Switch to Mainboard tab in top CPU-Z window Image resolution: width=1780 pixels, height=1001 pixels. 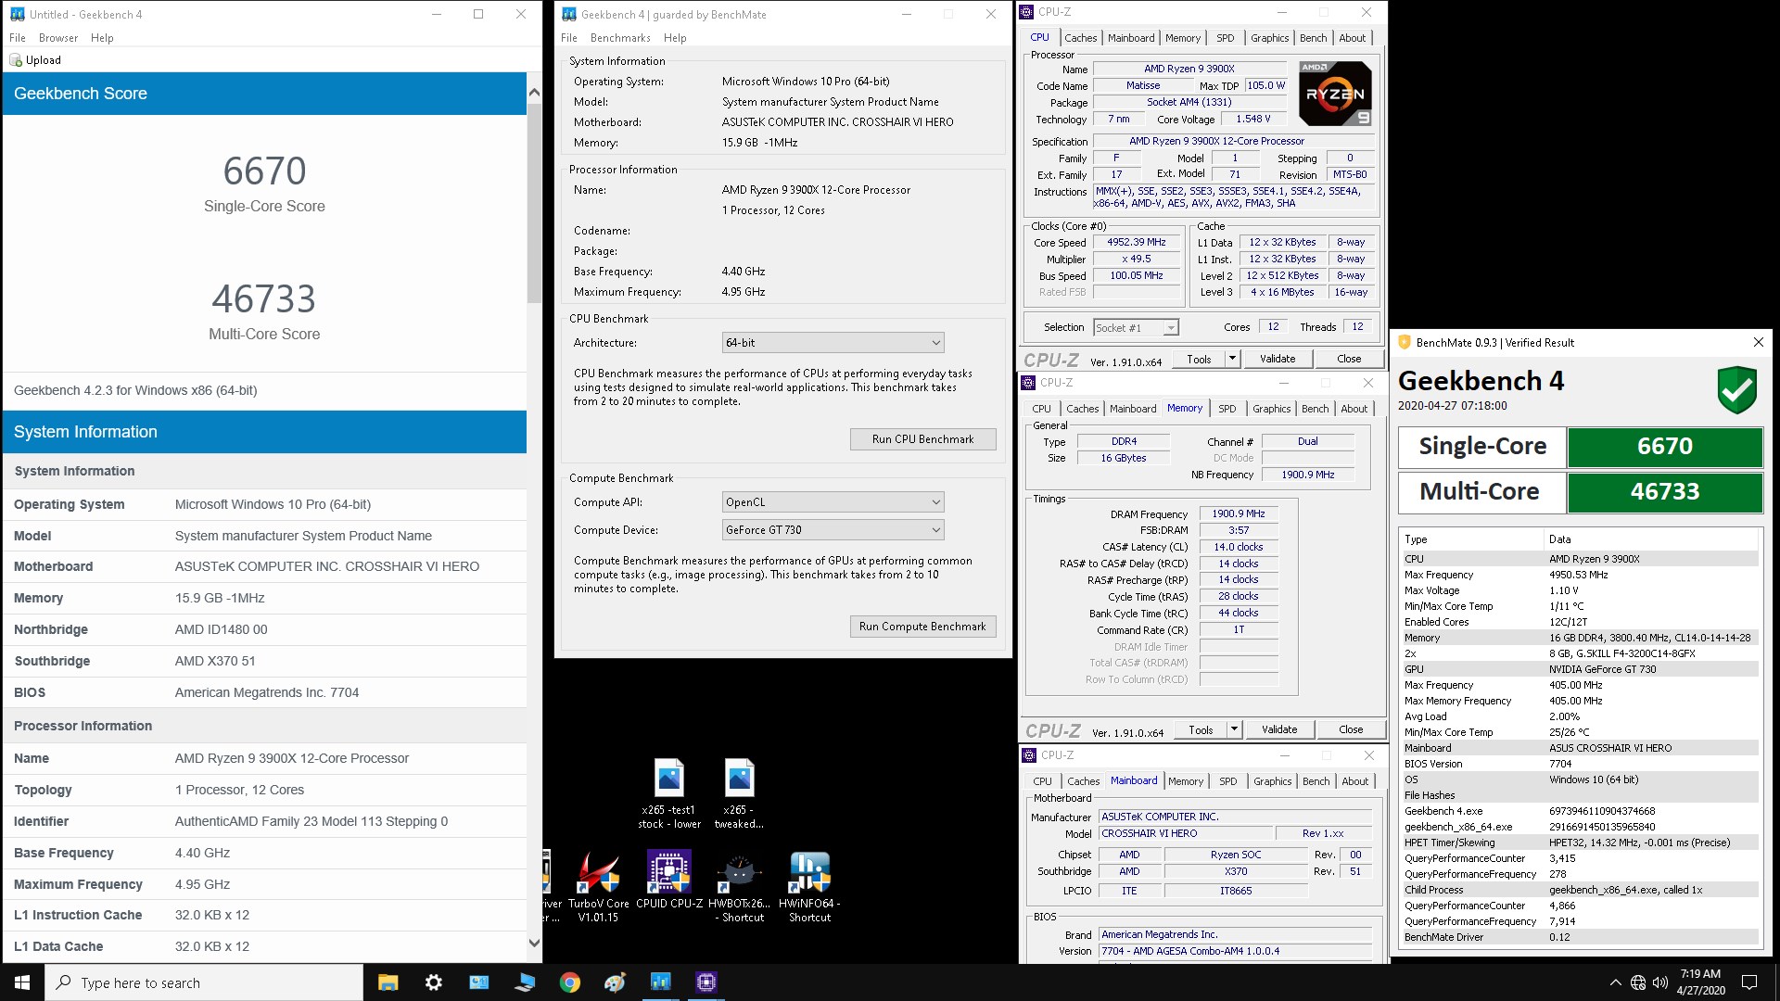[1131, 38]
